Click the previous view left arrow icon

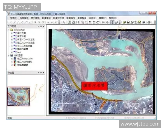coord(103,22)
